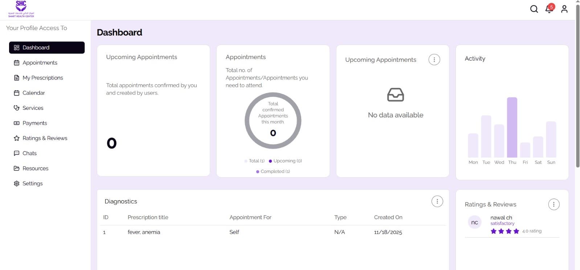Click the Chats speech bubble icon
The width and height of the screenshot is (580, 270).
pos(16,153)
